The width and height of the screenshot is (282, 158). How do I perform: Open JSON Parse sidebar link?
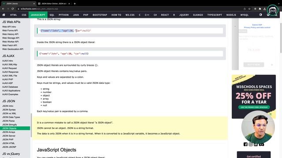click(8, 121)
